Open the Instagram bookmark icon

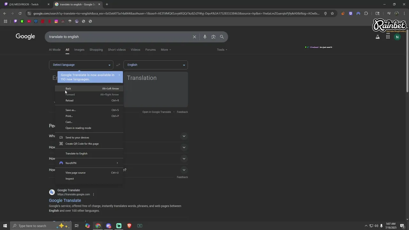pyautogui.click(x=56, y=21)
